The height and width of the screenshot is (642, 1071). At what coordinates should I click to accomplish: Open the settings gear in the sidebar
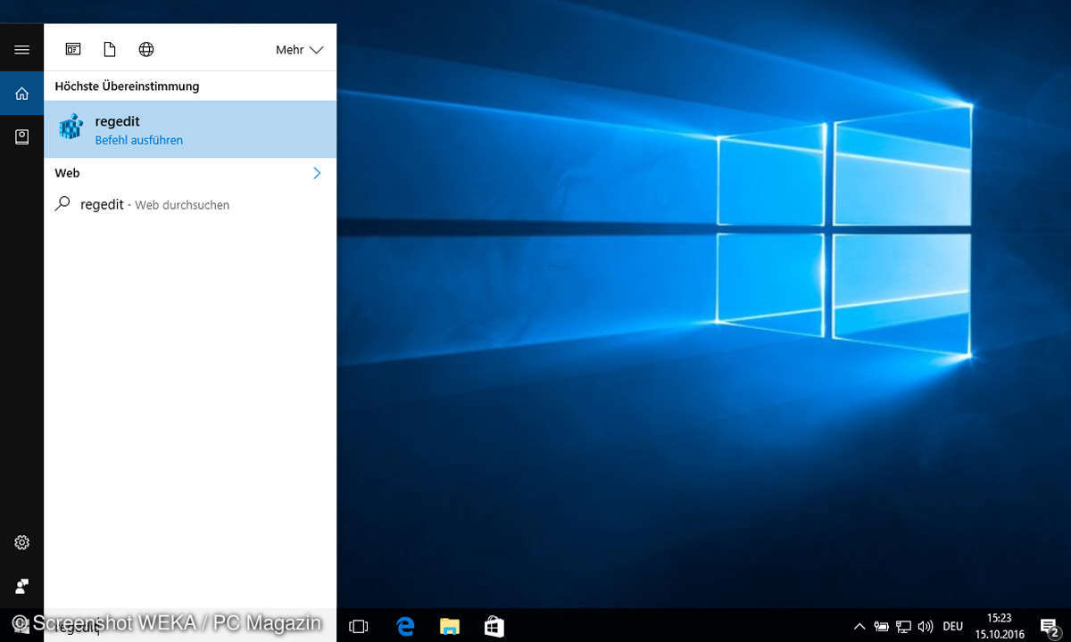point(21,542)
